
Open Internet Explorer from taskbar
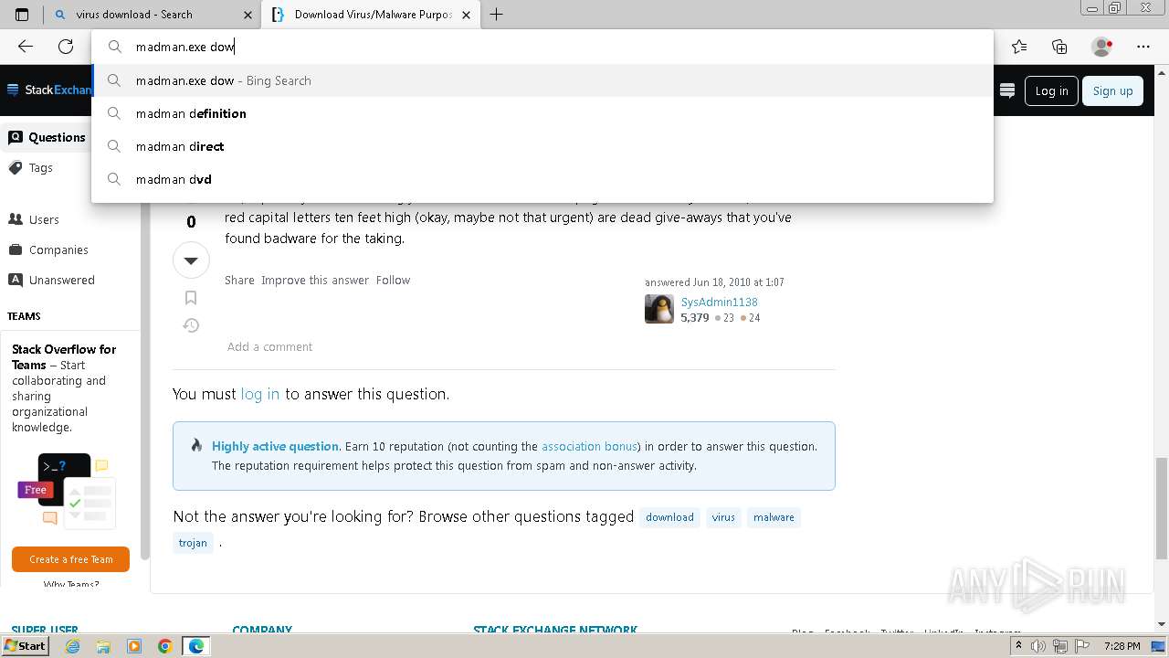click(72, 646)
